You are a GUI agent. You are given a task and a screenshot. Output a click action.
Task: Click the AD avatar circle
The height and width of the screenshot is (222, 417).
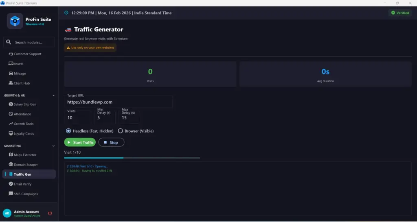click(7, 213)
